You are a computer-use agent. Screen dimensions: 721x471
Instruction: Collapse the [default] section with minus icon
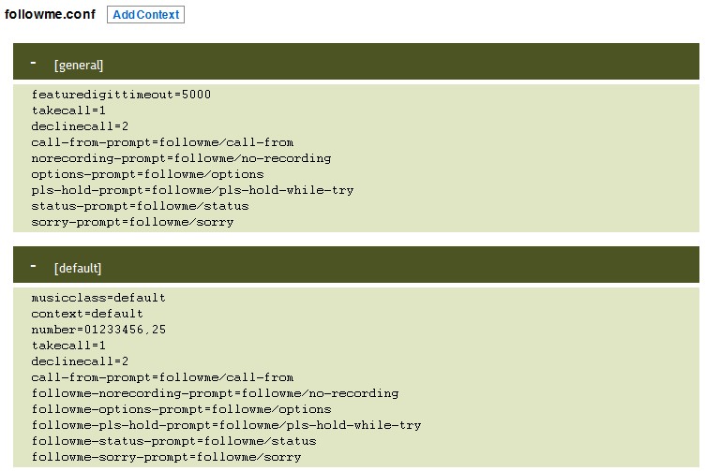[33, 266]
